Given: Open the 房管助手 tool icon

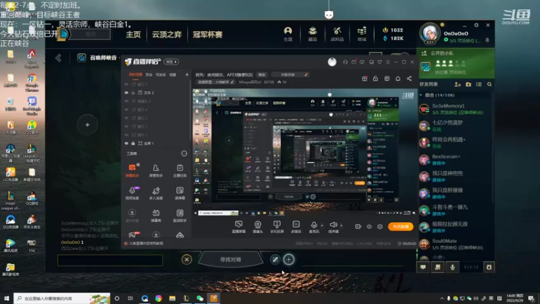Looking at the screenshot, I should [156, 170].
